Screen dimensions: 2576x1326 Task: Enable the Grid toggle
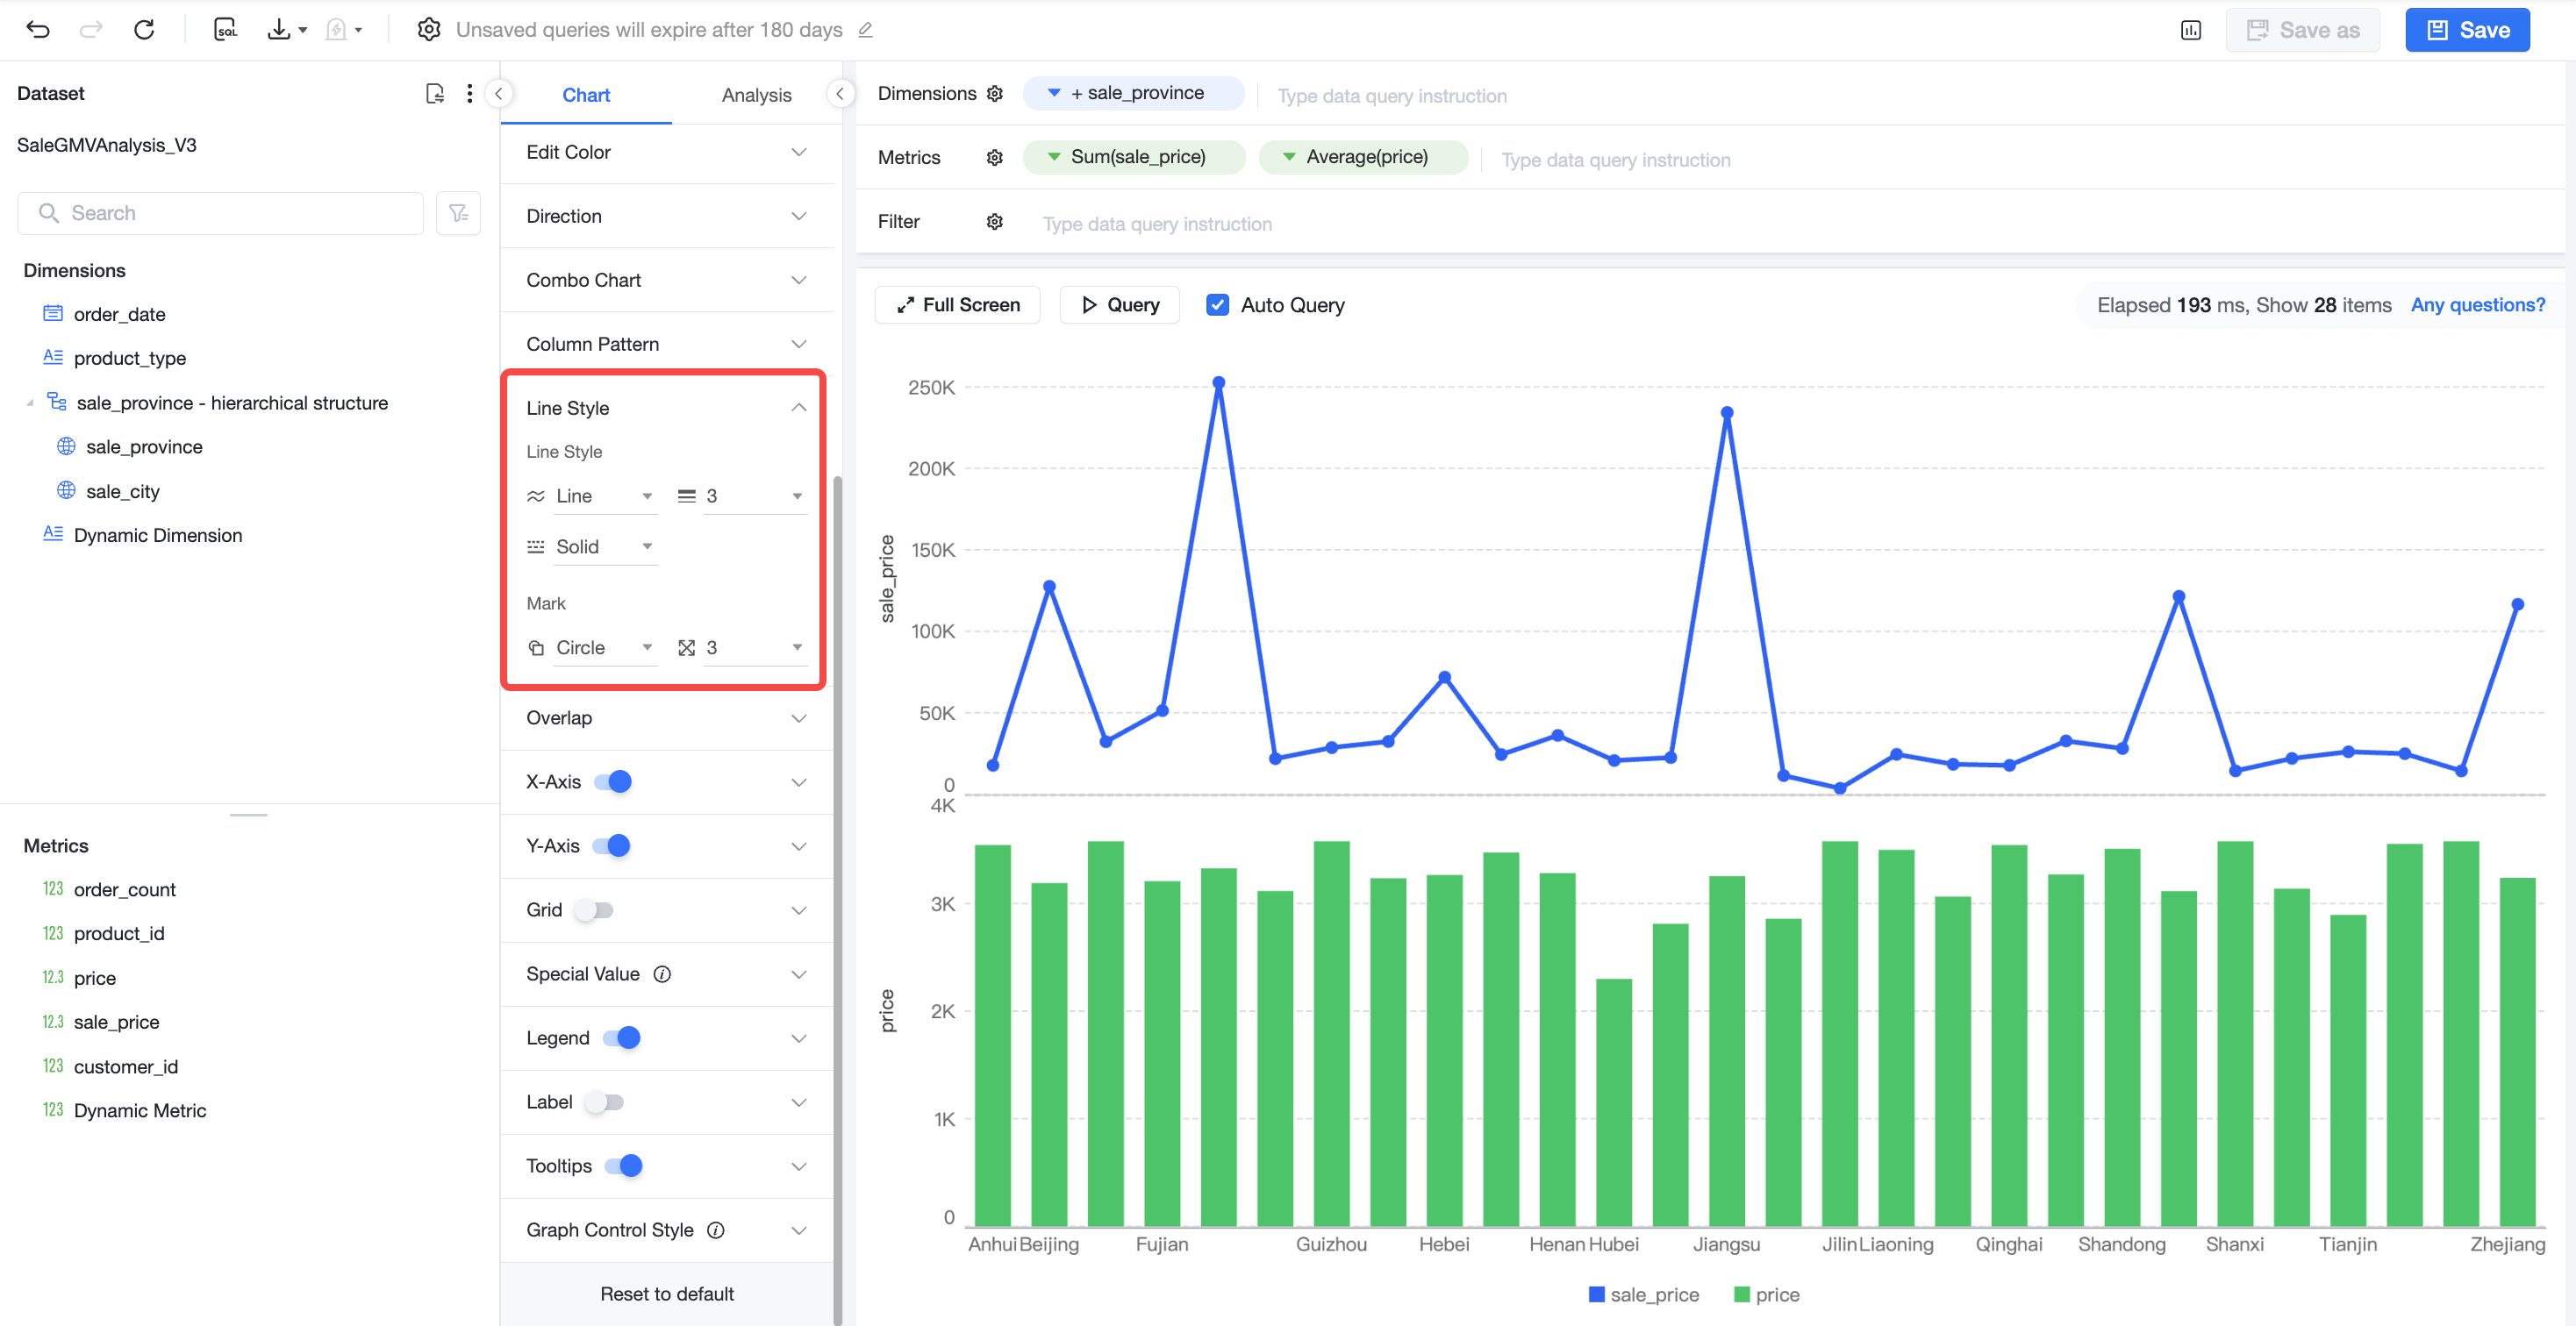coord(594,910)
